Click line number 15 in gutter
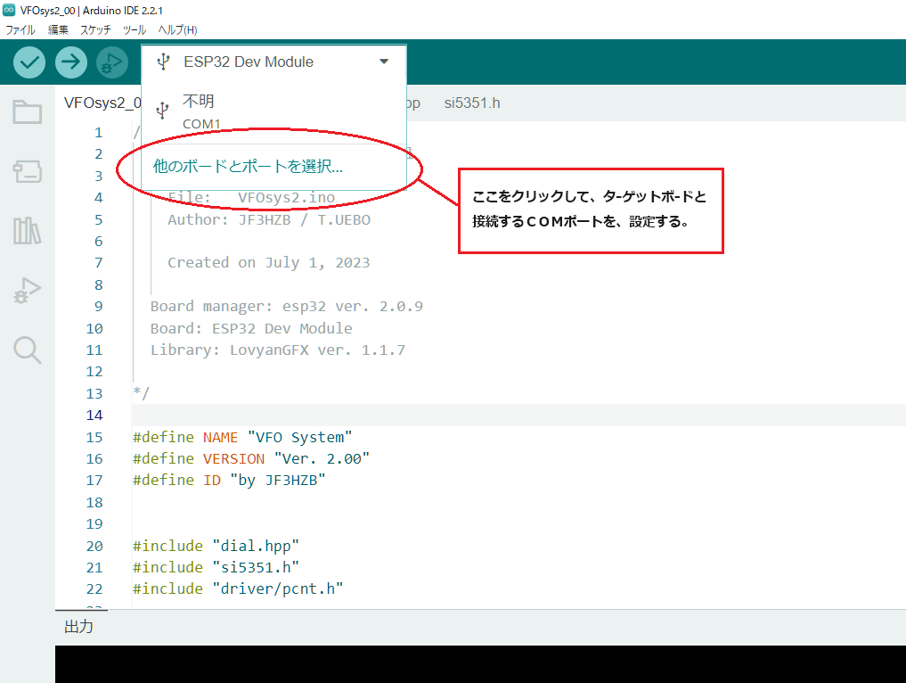This screenshot has height=683, width=906. (x=94, y=437)
